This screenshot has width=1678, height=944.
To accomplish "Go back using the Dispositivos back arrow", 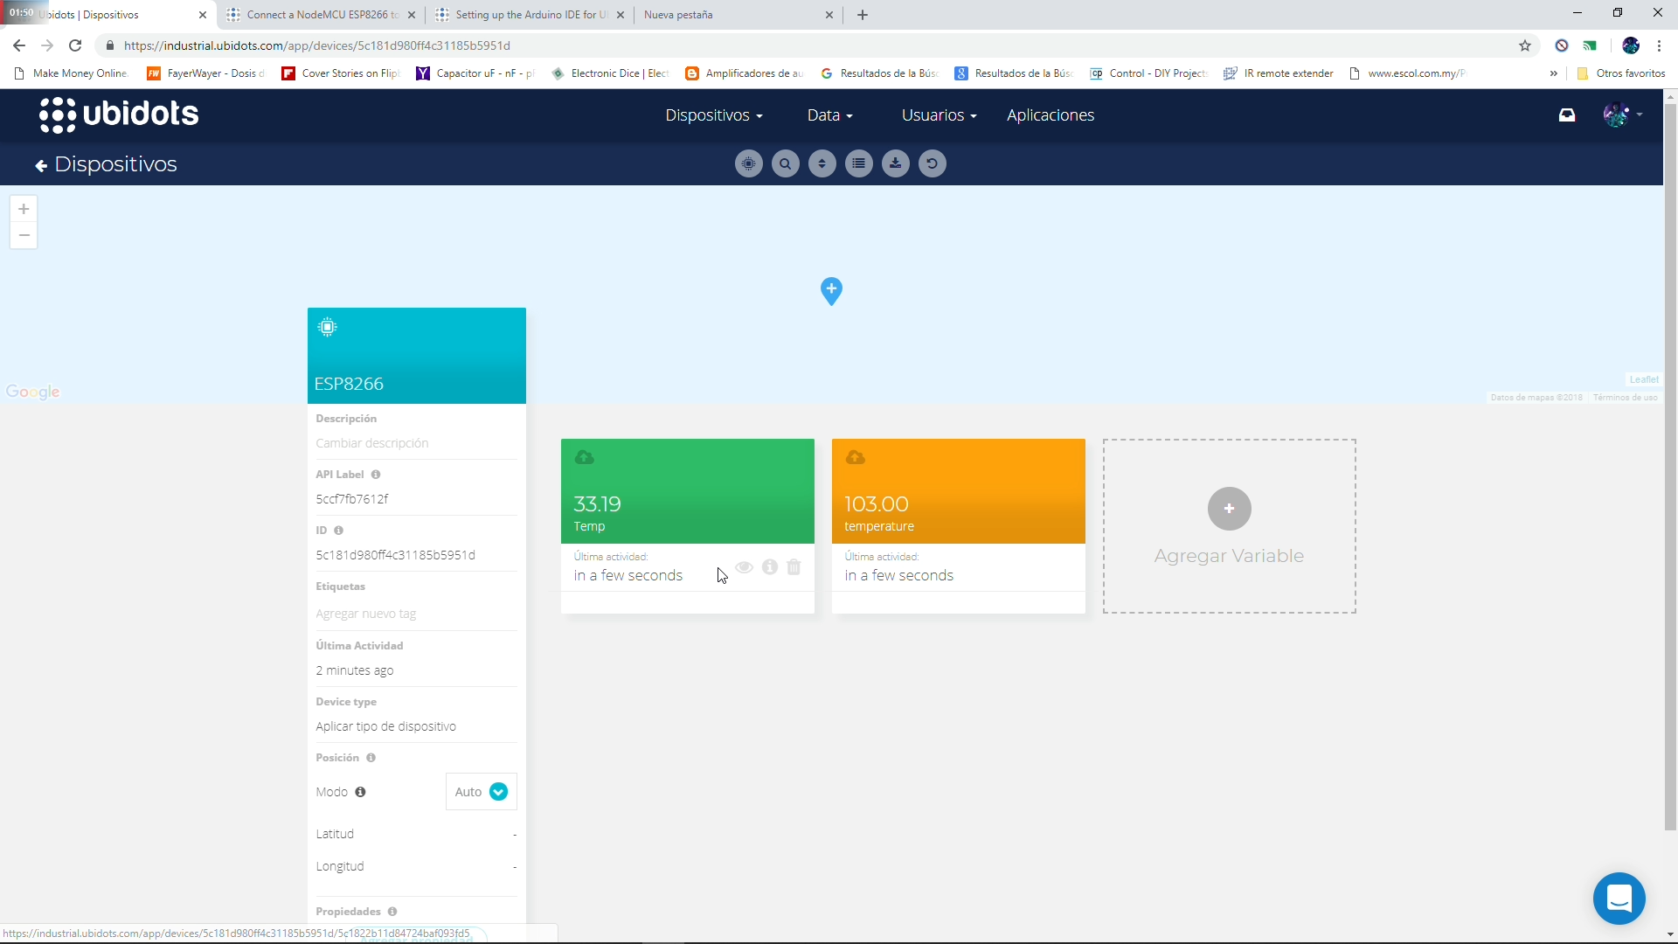I will (x=40, y=164).
